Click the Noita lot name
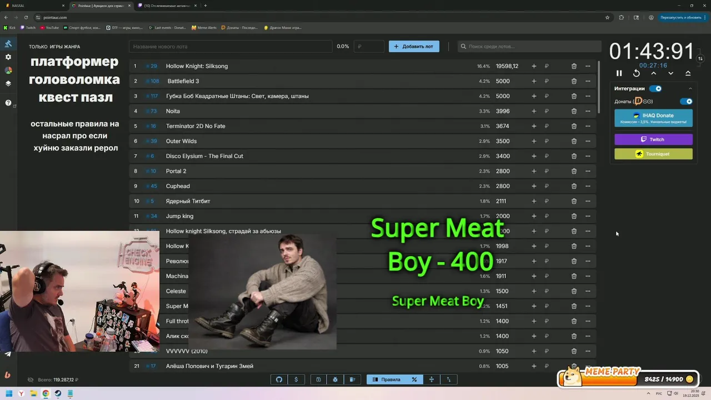The width and height of the screenshot is (711, 400). (x=173, y=111)
